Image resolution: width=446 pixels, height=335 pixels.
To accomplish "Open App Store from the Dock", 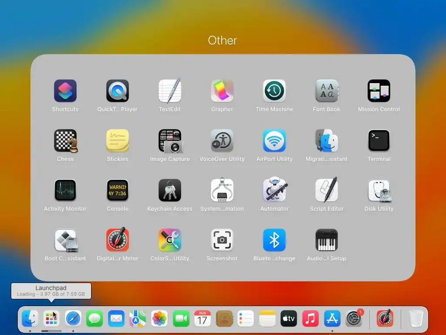I will pyautogui.click(x=332, y=318).
